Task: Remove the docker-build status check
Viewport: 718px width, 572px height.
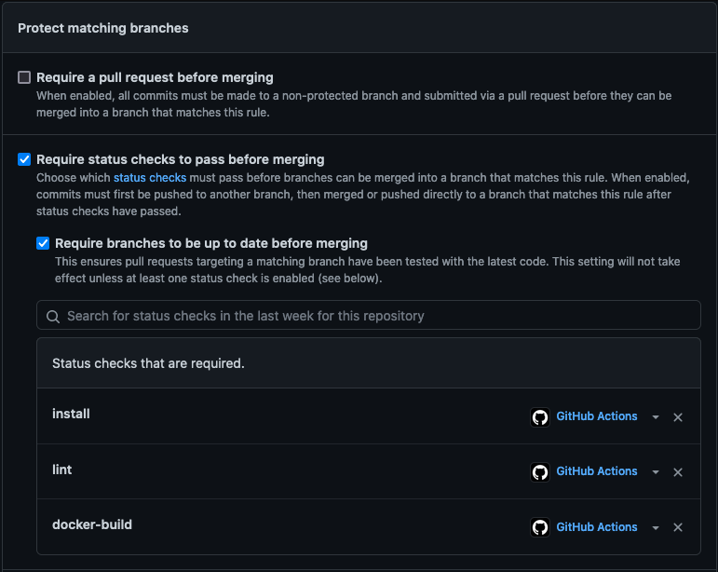Action: pos(678,527)
